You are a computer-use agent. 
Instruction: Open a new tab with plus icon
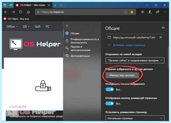click(x=55, y=5)
